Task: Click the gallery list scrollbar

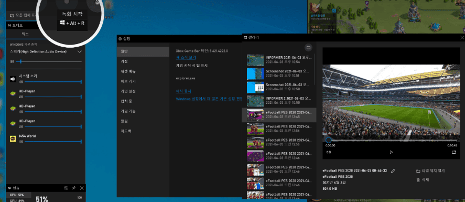Action: 315,69
